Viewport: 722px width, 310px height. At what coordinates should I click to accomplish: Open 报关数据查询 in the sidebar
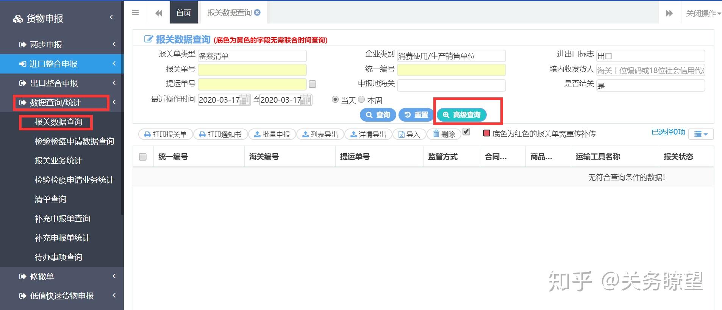click(58, 122)
